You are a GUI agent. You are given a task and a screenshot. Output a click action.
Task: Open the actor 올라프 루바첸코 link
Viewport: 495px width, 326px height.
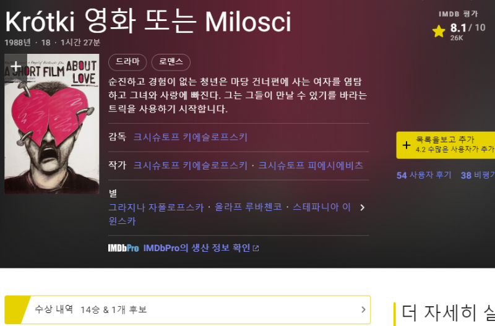[248, 207]
